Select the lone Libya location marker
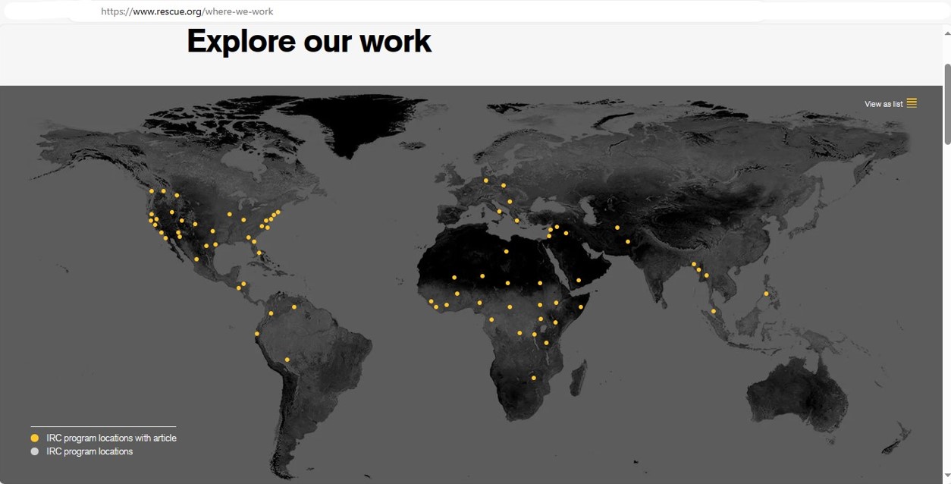Image resolution: width=951 pixels, height=484 pixels. [x=506, y=251]
